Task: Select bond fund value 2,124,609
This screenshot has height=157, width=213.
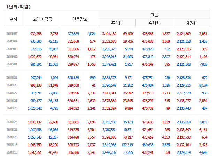Action: click(184, 34)
